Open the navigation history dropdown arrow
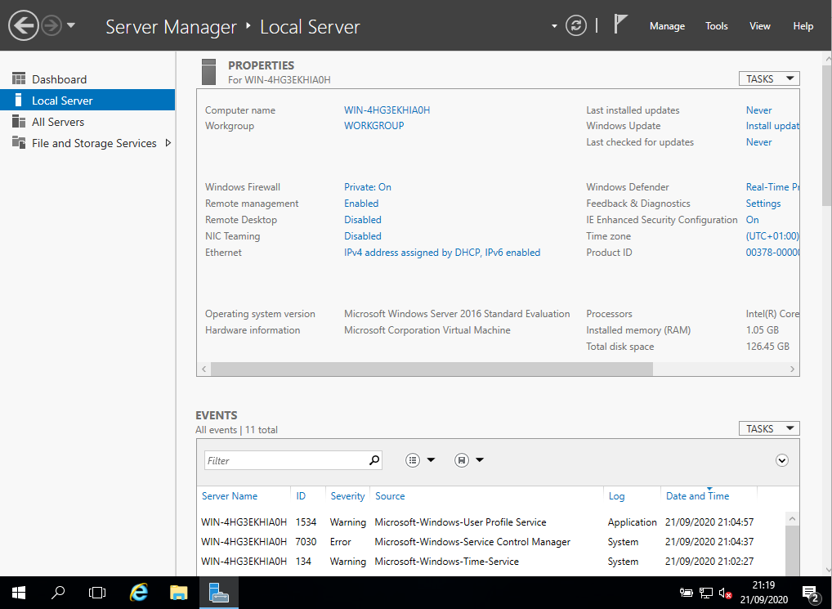 71,25
